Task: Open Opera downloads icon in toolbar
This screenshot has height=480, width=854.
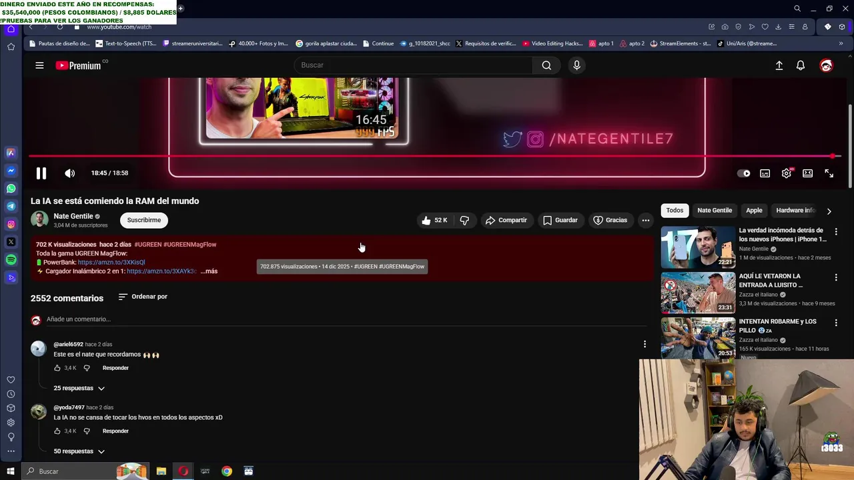Action: [778, 27]
